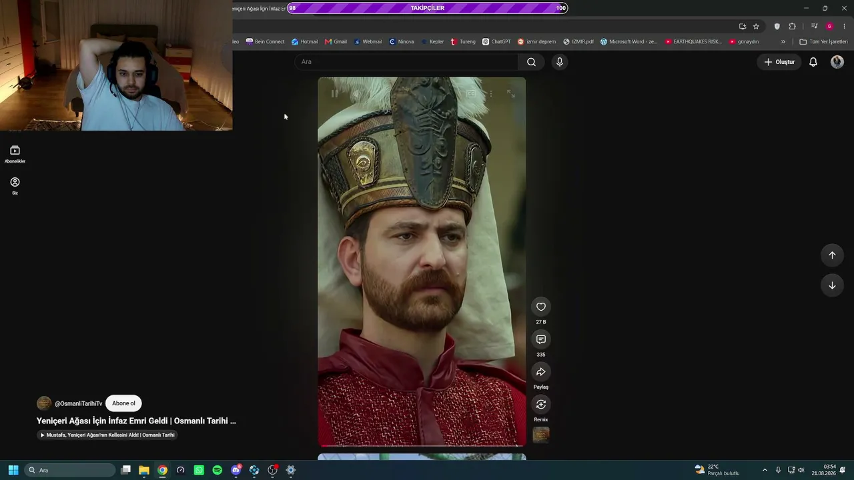Toggle closed captions on the Short
The image size is (854, 480).
click(x=470, y=94)
